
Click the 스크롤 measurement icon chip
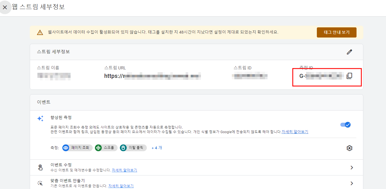(98, 148)
